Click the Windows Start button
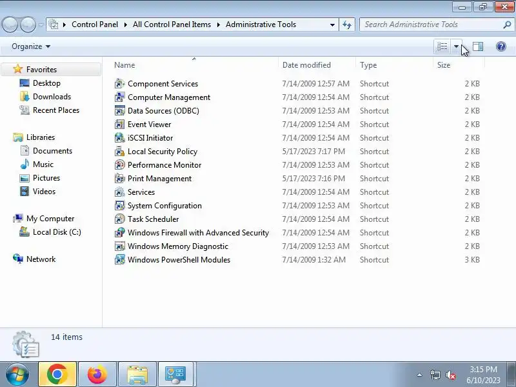Viewport: 516px width, 387px height. tap(17, 374)
